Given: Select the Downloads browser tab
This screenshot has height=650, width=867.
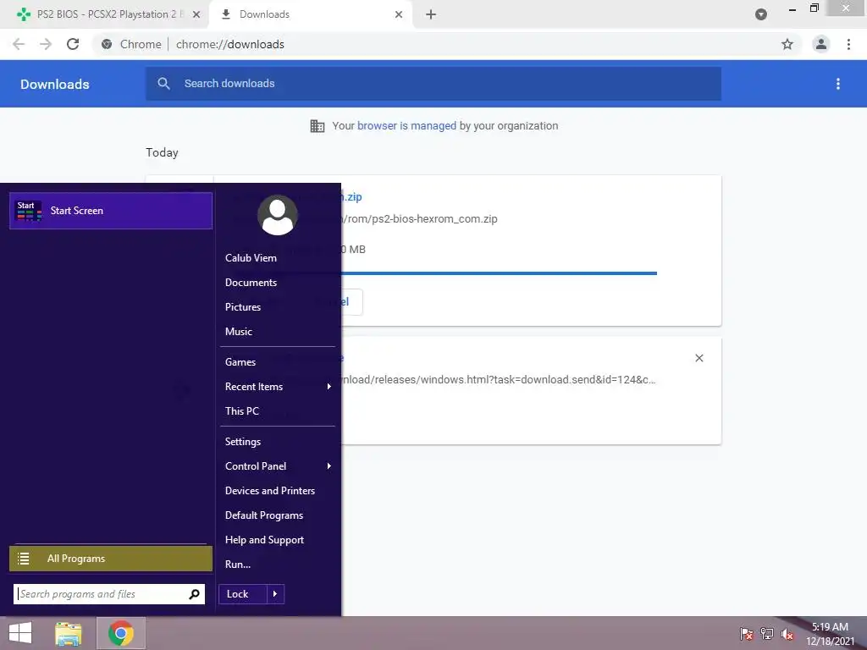Looking at the screenshot, I should [x=312, y=14].
